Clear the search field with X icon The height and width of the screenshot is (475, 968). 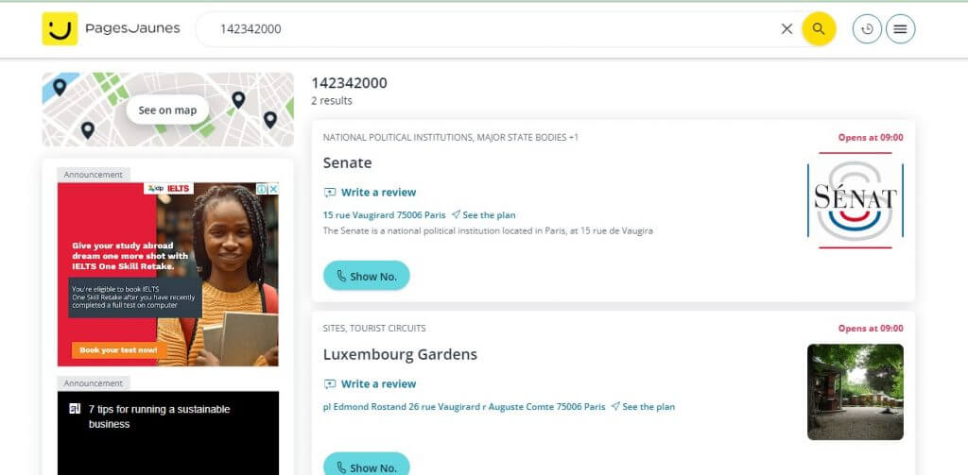[x=786, y=29]
